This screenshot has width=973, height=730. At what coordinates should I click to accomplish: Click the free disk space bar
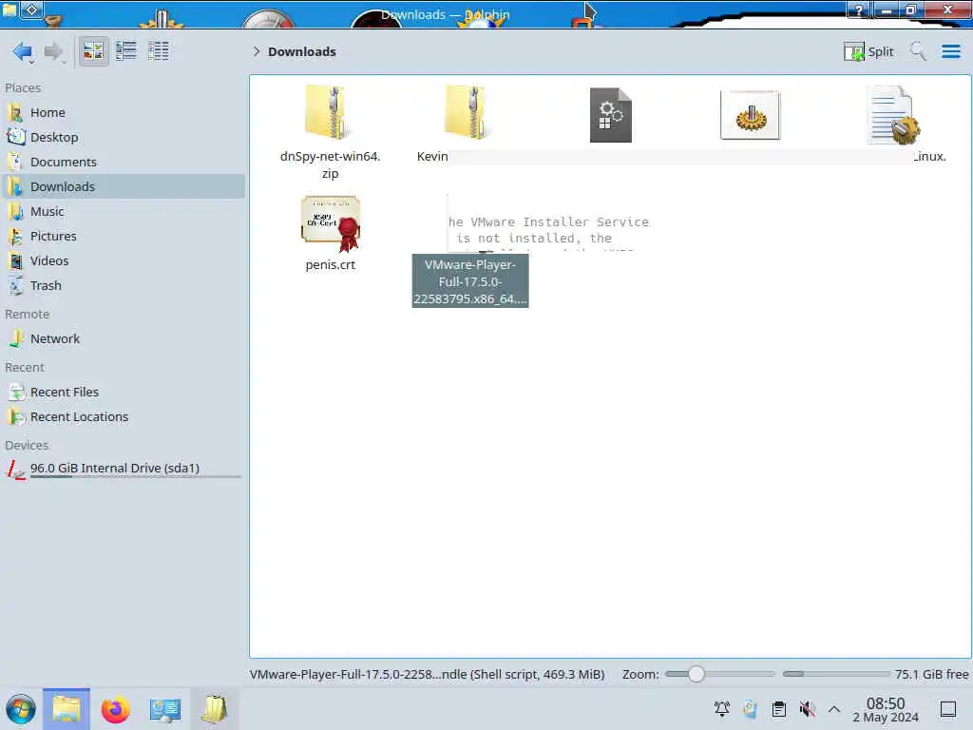point(836,674)
